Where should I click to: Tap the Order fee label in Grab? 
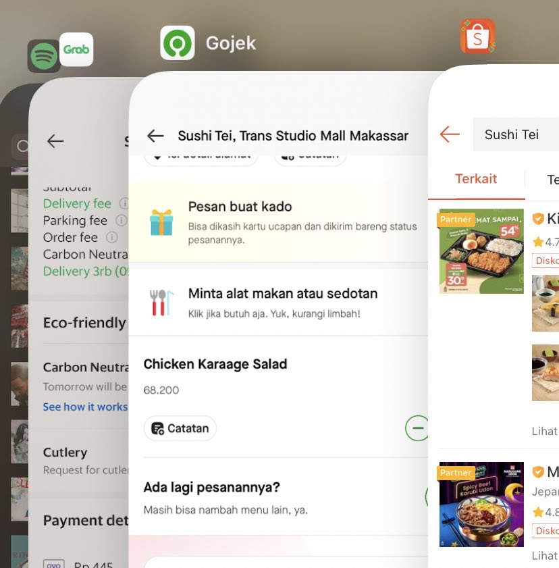[x=70, y=237]
